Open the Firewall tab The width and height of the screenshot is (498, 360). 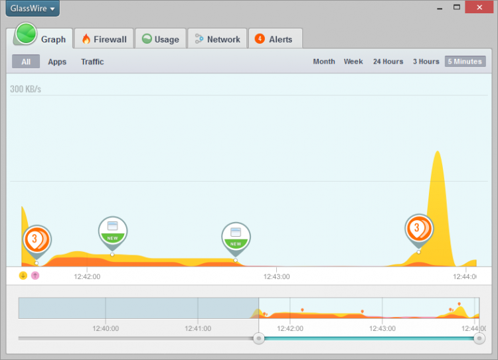(x=104, y=39)
